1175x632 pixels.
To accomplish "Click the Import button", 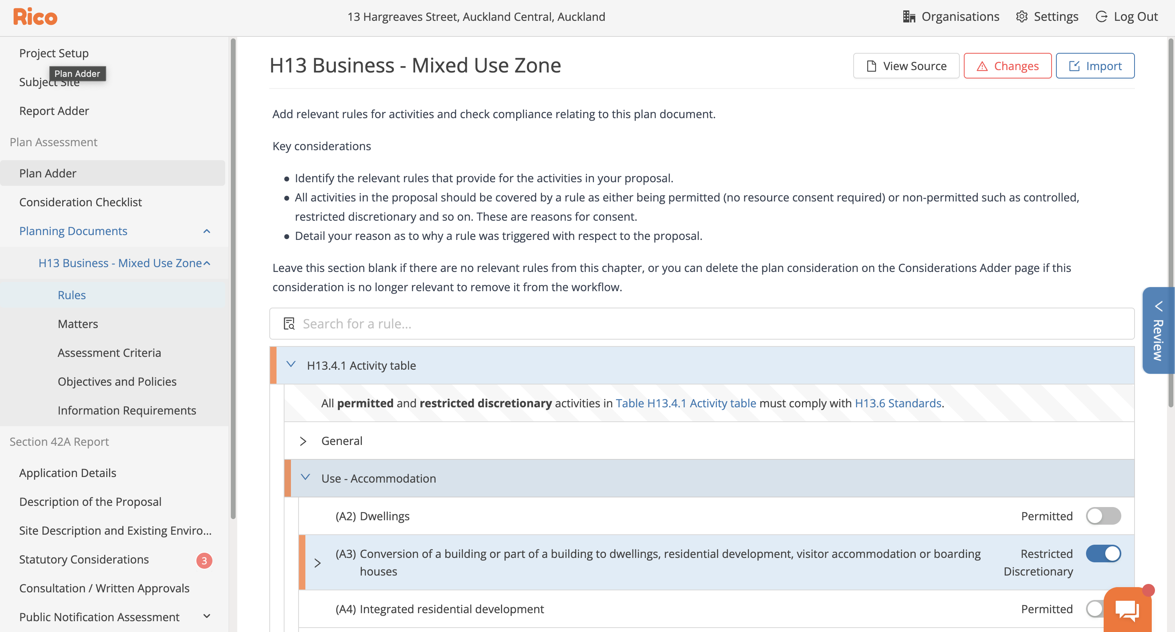I will coord(1095,66).
